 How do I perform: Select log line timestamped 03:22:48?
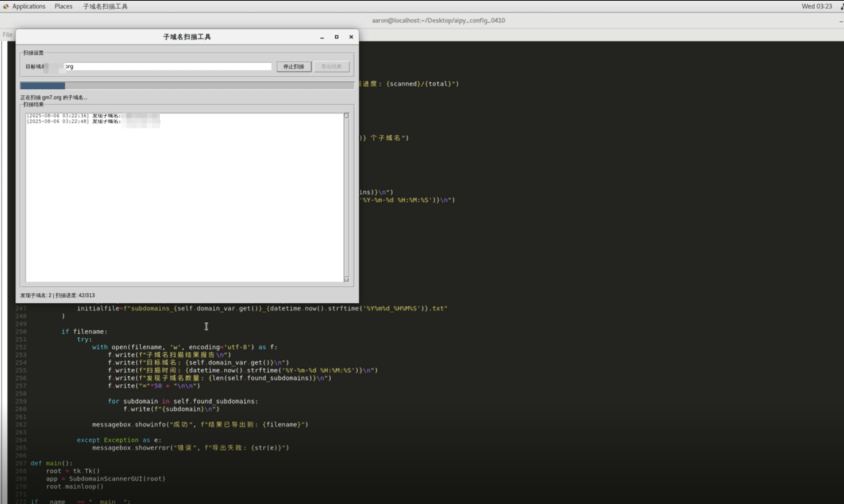tap(93, 122)
